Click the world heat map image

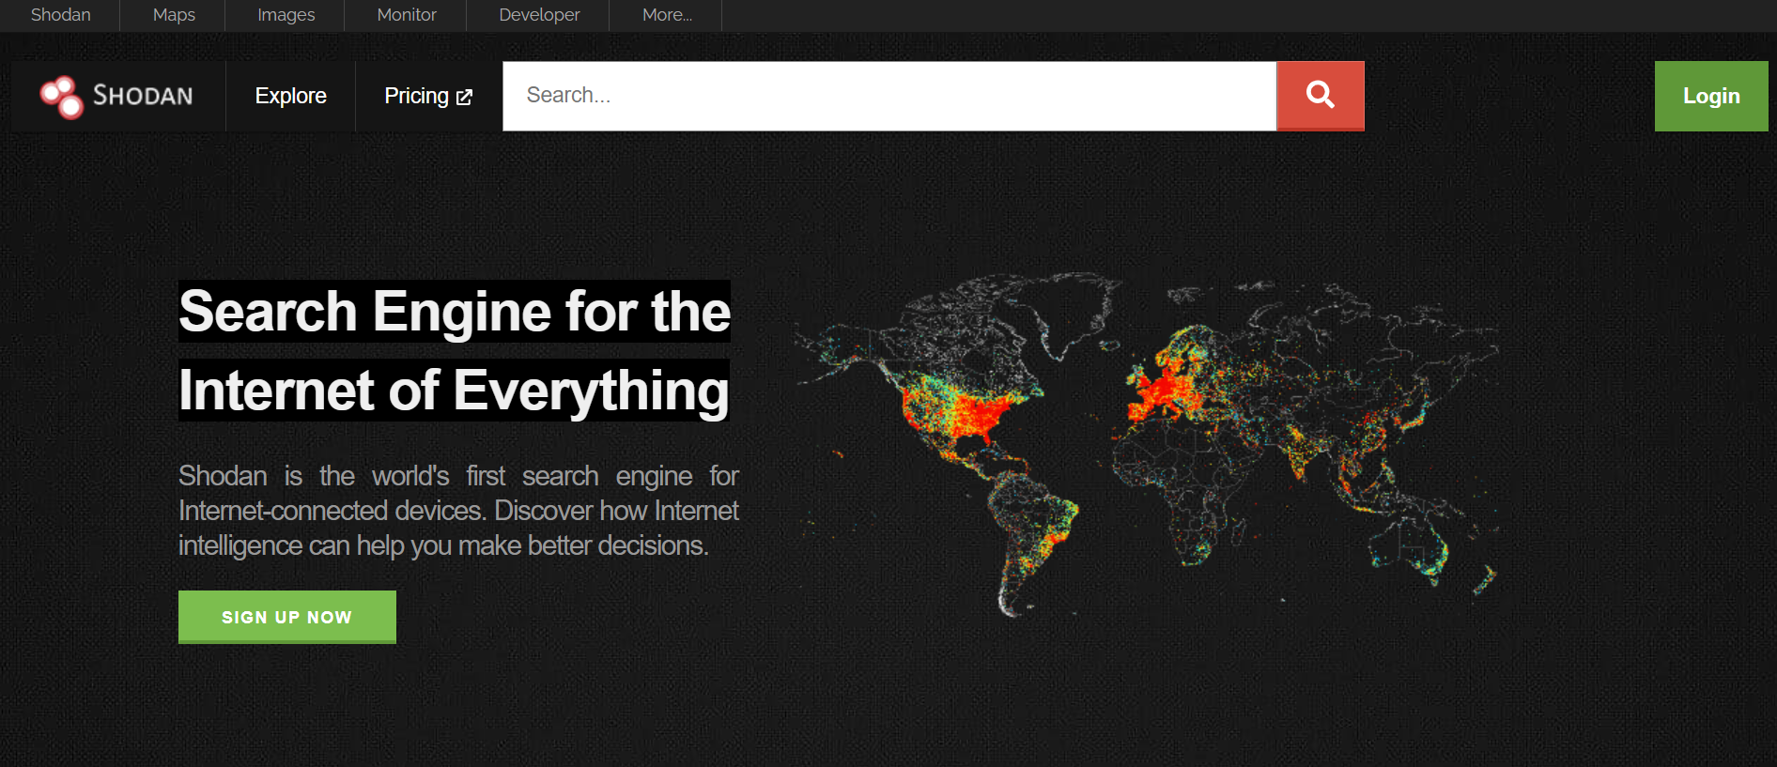pos(1147,445)
